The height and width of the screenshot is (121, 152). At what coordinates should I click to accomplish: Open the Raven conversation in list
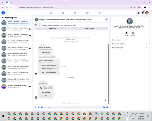coord(16,48)
